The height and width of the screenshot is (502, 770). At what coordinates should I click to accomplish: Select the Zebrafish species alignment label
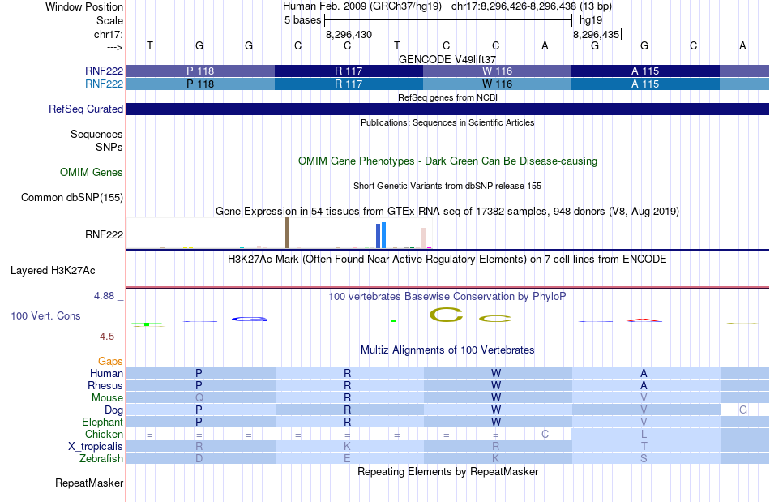pyautogui.click(x=101, y=458)
